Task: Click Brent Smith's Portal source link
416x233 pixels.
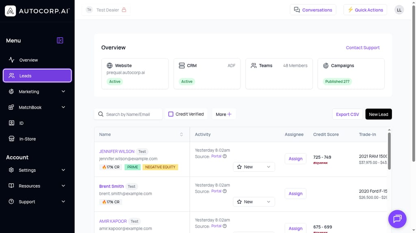Action: tap(216, 191)
